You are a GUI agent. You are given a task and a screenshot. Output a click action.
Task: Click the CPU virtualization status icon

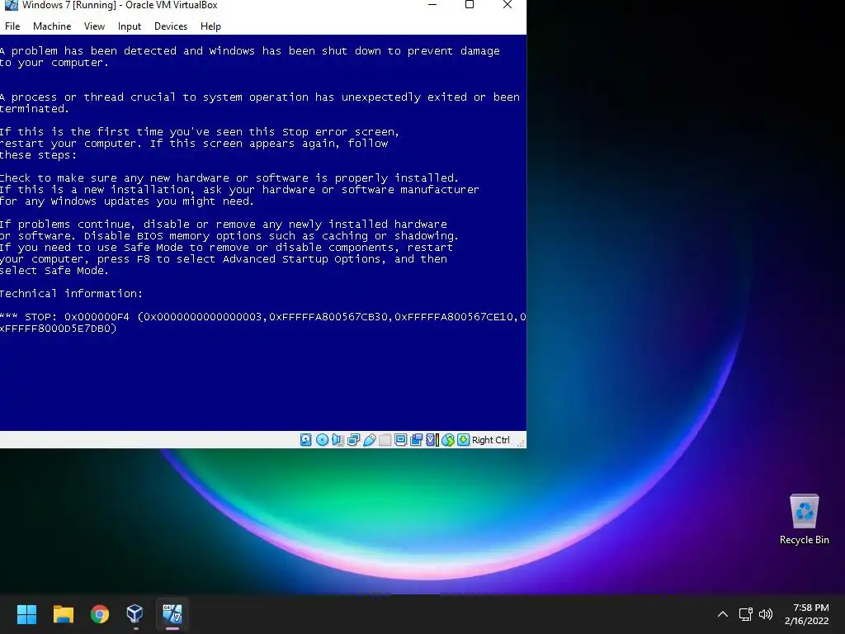(432, 440)
